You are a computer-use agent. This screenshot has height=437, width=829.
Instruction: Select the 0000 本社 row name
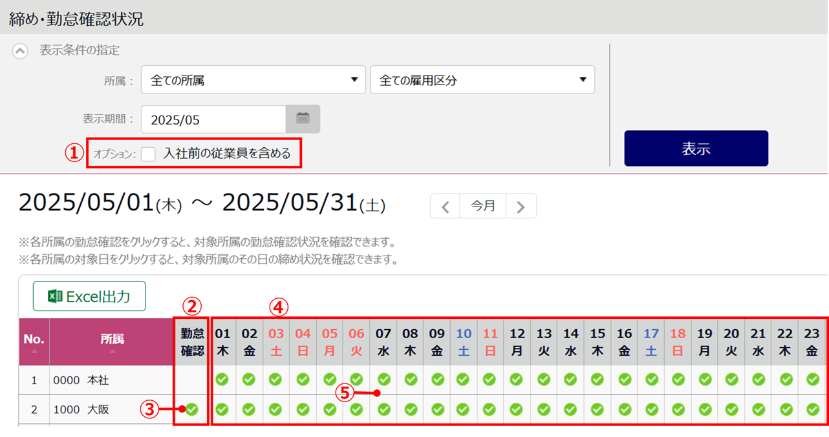[x=81, y=380]
